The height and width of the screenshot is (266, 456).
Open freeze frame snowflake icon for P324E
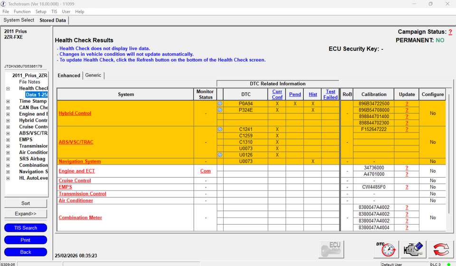pyautogui.click(x=220, y=110)
